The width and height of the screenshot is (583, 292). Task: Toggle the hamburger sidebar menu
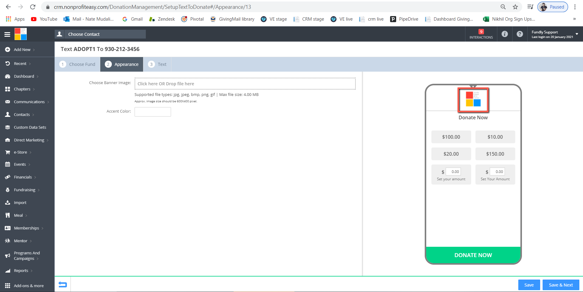point(7,34)
